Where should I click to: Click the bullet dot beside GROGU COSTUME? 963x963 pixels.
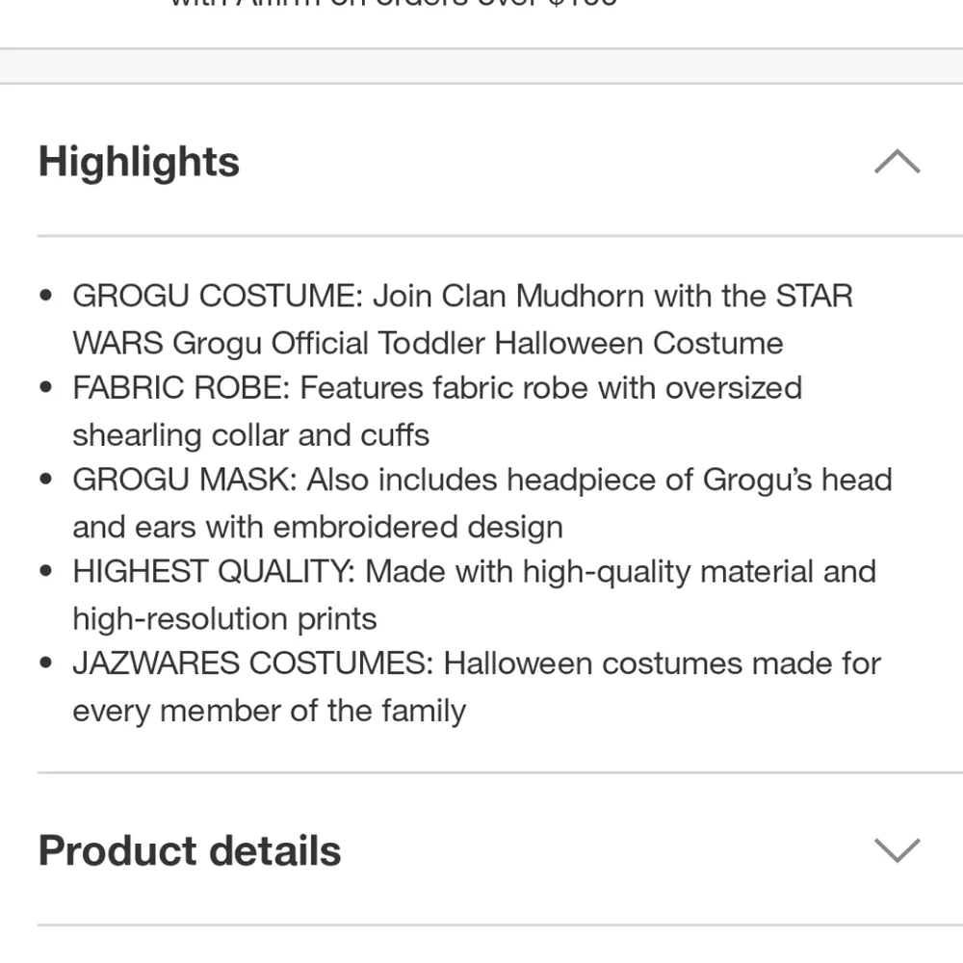pos(45,296)
